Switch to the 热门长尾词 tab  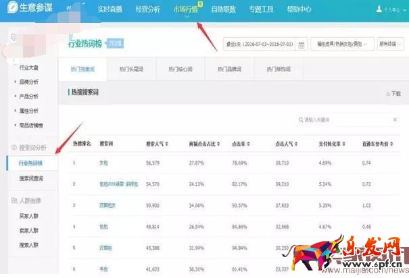(x=131, y=69)
